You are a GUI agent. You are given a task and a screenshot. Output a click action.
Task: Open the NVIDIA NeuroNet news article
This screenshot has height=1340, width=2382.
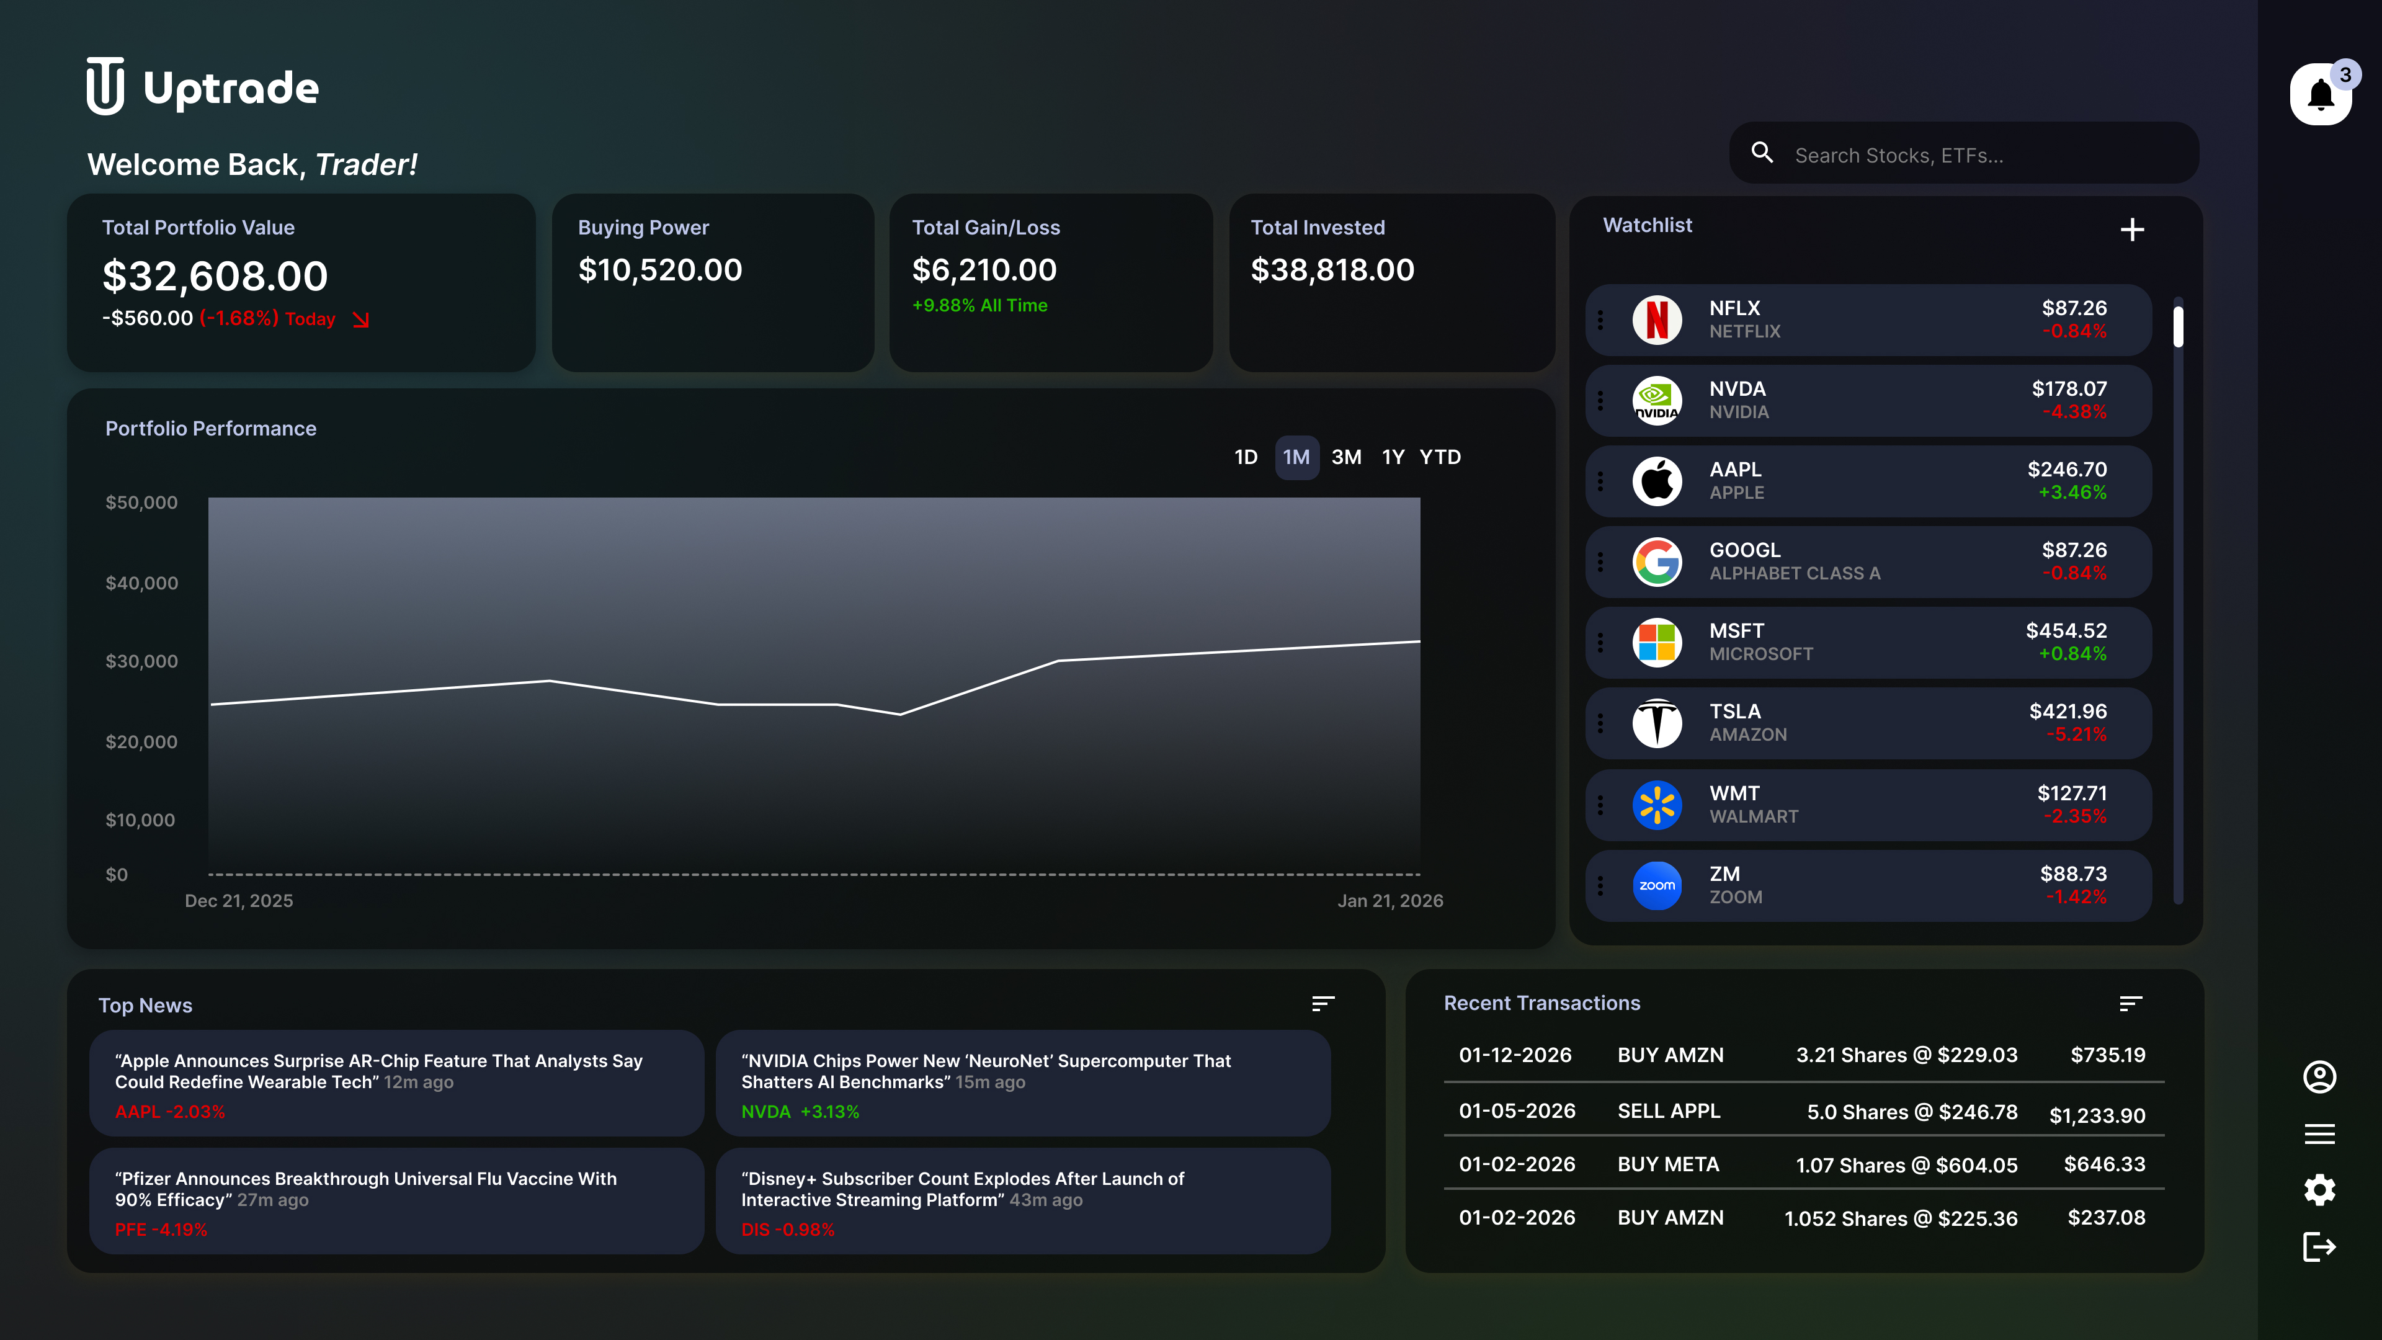pyautogui.click(x=1023, y=1083)
